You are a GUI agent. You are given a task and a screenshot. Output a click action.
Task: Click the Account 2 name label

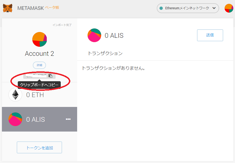(39, 54)
